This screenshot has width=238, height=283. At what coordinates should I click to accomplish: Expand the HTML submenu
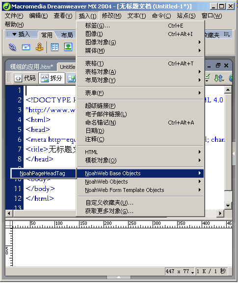141,152
